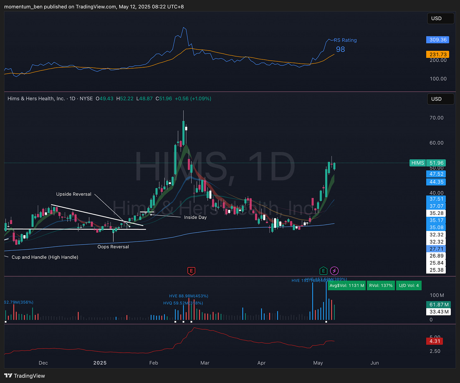Click the Avg$Vol: 1131 M badge
Screen dimensions: 460x383
coord(347,286)
